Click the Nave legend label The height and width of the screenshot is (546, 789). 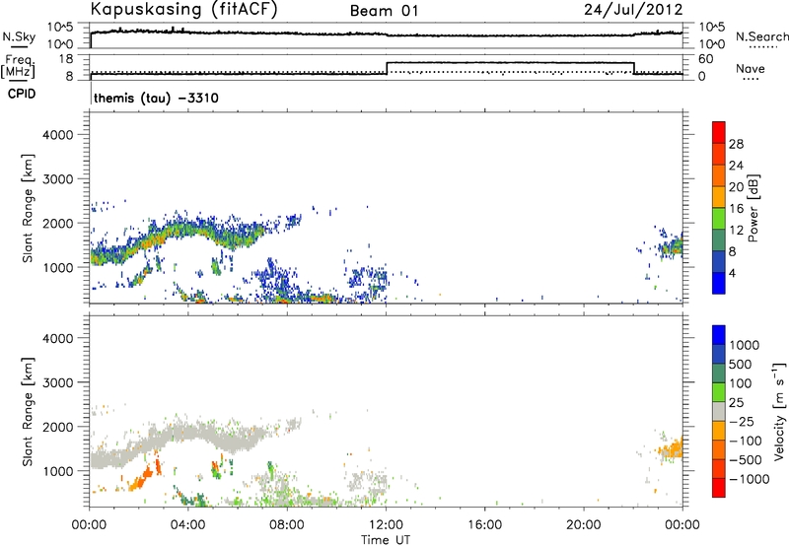751,68
